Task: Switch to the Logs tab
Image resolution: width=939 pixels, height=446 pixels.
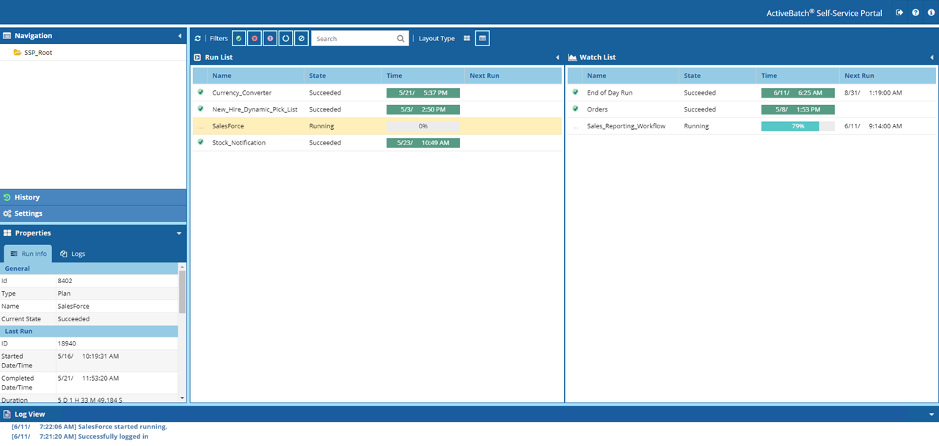Action: tap(73, 253)
